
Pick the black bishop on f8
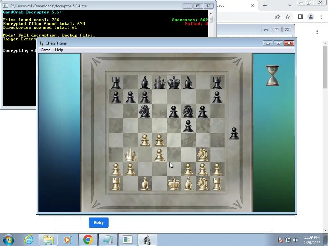coord(188,82)
